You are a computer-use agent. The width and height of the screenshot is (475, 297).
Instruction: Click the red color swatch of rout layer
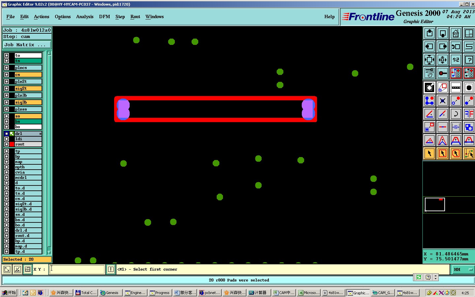point(12,144)
